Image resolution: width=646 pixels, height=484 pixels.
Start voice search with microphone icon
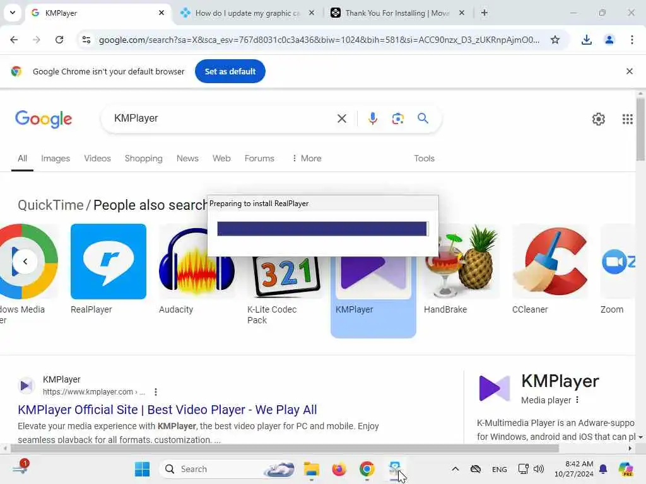[372, 118]
